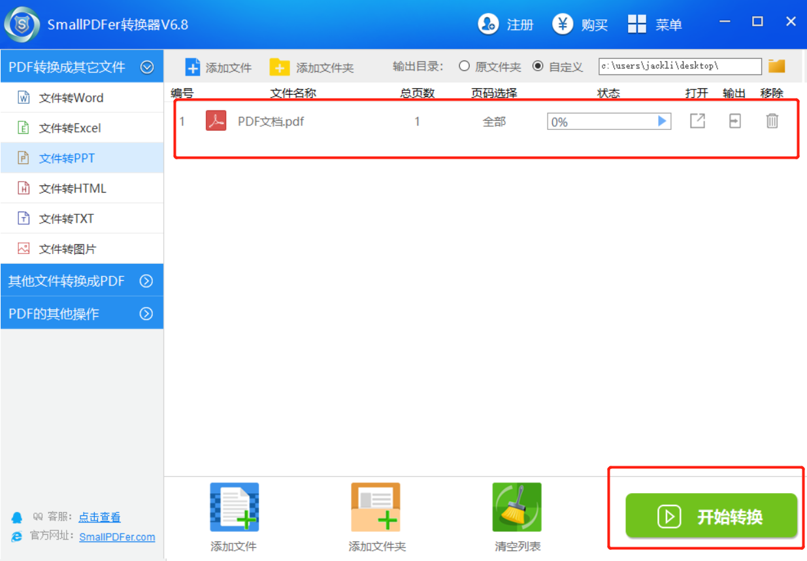Maximize the SmallPDFer window
This screenshot has height=561, width=807.
tap(757, 22)
